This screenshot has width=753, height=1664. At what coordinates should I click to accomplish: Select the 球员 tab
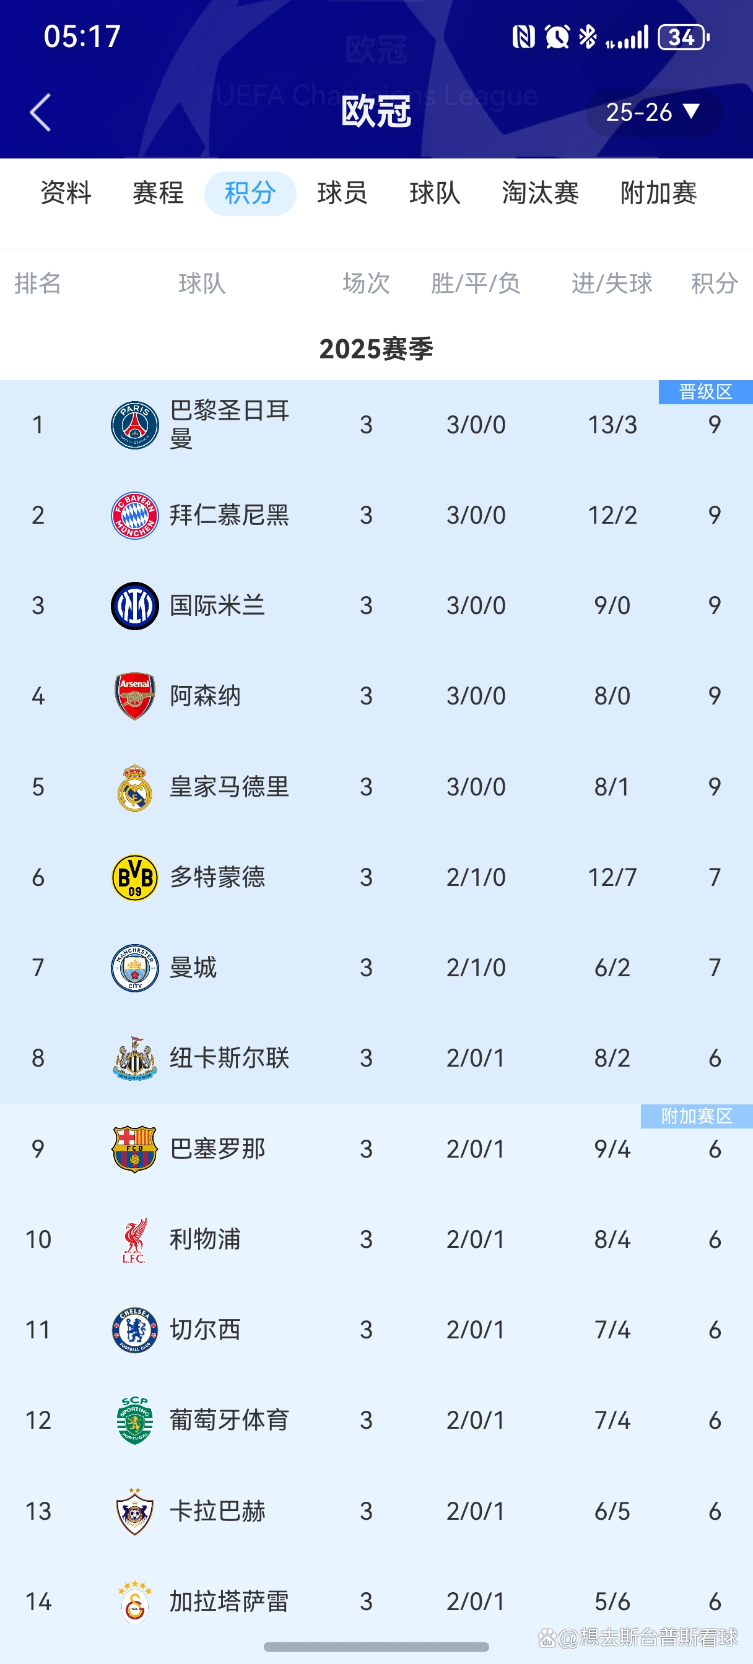pos(342,193)
